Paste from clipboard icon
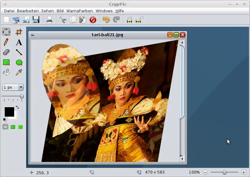This screenshot has height=177, width=250. [x=82, y=20]
